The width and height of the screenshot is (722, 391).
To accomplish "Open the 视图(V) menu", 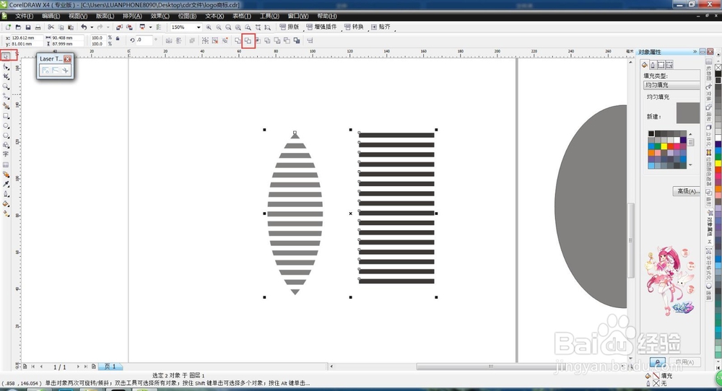I will (x=78, y=16).
